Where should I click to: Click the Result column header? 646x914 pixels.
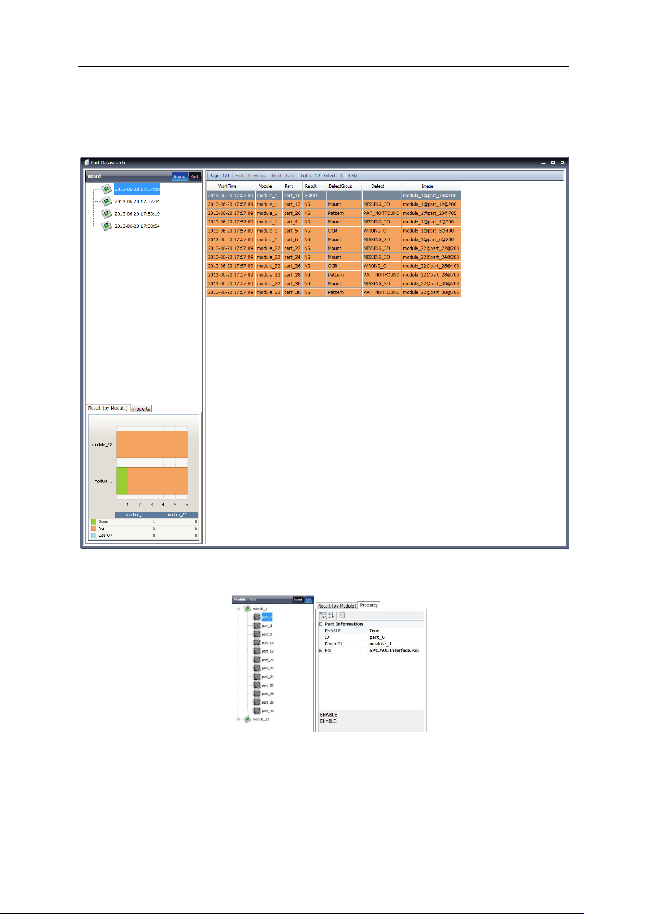pyautogui.click(x=314, y=186)
